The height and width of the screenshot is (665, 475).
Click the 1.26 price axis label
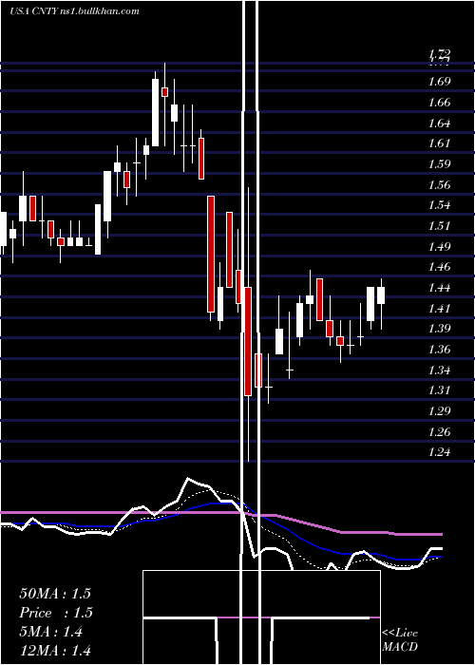coord(439,432)
